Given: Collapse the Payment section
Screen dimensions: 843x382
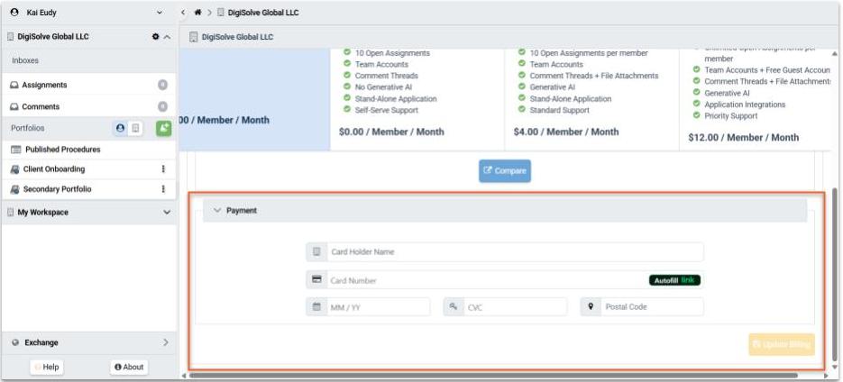Looking at the screenshot, I should click(x=217, y=210).
